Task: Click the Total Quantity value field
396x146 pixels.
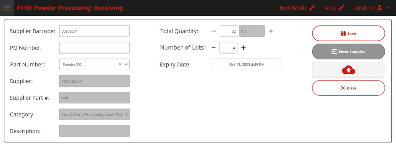Action: [229, 31]
